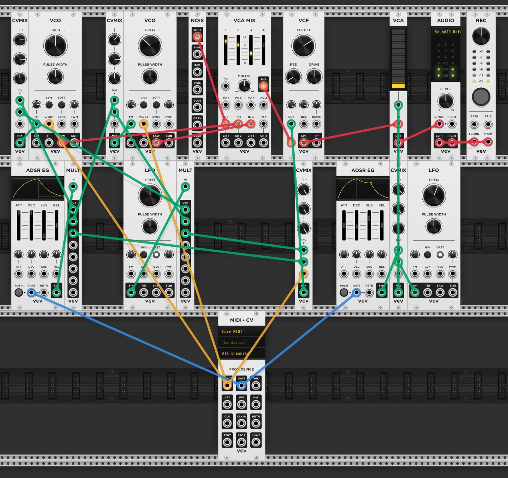Select the VEL output port on MIDI-CV
Image resolution: width=508 pixels, height=478 pixels.
256,385
